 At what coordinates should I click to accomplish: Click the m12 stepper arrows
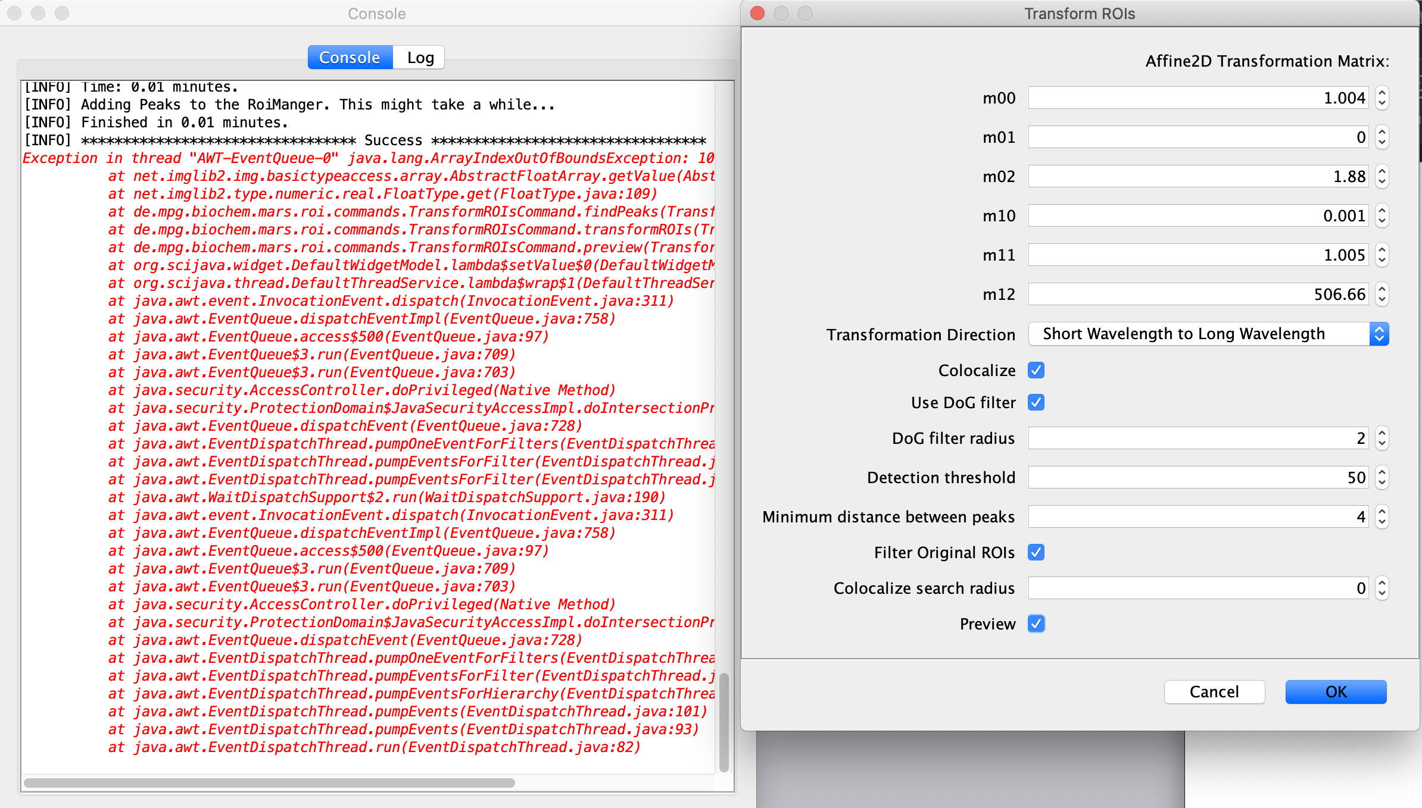tap(1382, 294)
